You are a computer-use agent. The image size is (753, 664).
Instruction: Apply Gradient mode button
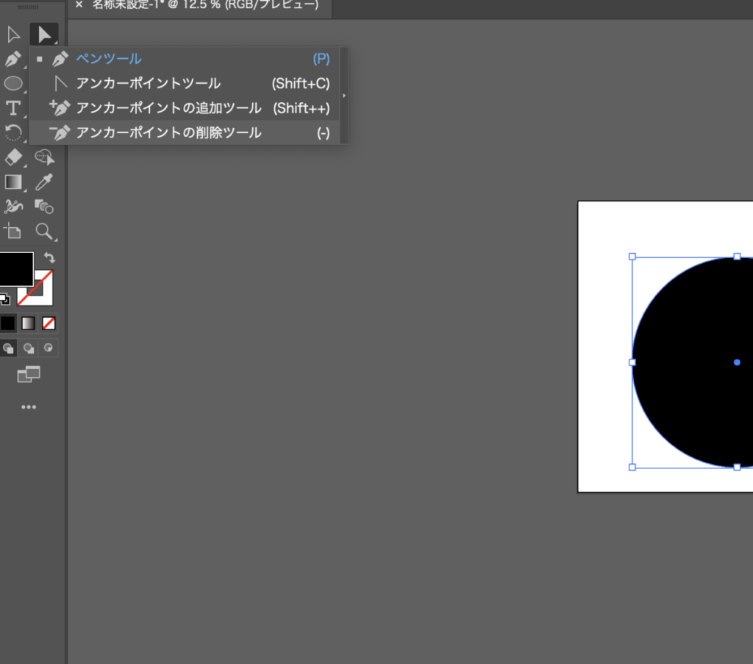[x=29, y=323]
